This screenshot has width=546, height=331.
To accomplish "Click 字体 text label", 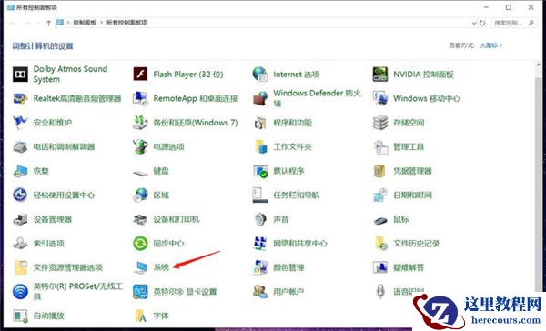I will 161,316.
